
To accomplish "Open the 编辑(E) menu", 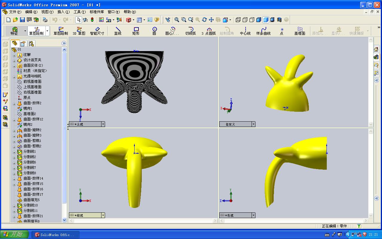I will (x=31, y=12).
